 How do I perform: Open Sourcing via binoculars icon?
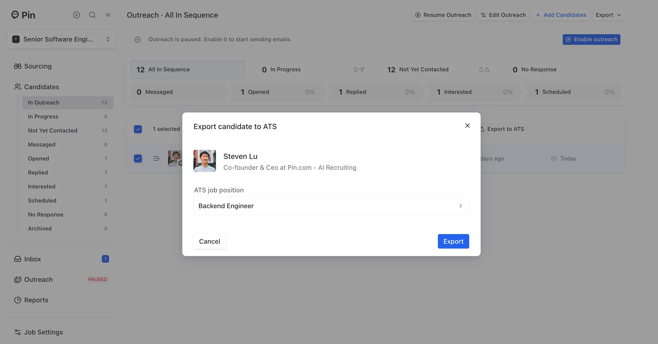click(18, 66)
